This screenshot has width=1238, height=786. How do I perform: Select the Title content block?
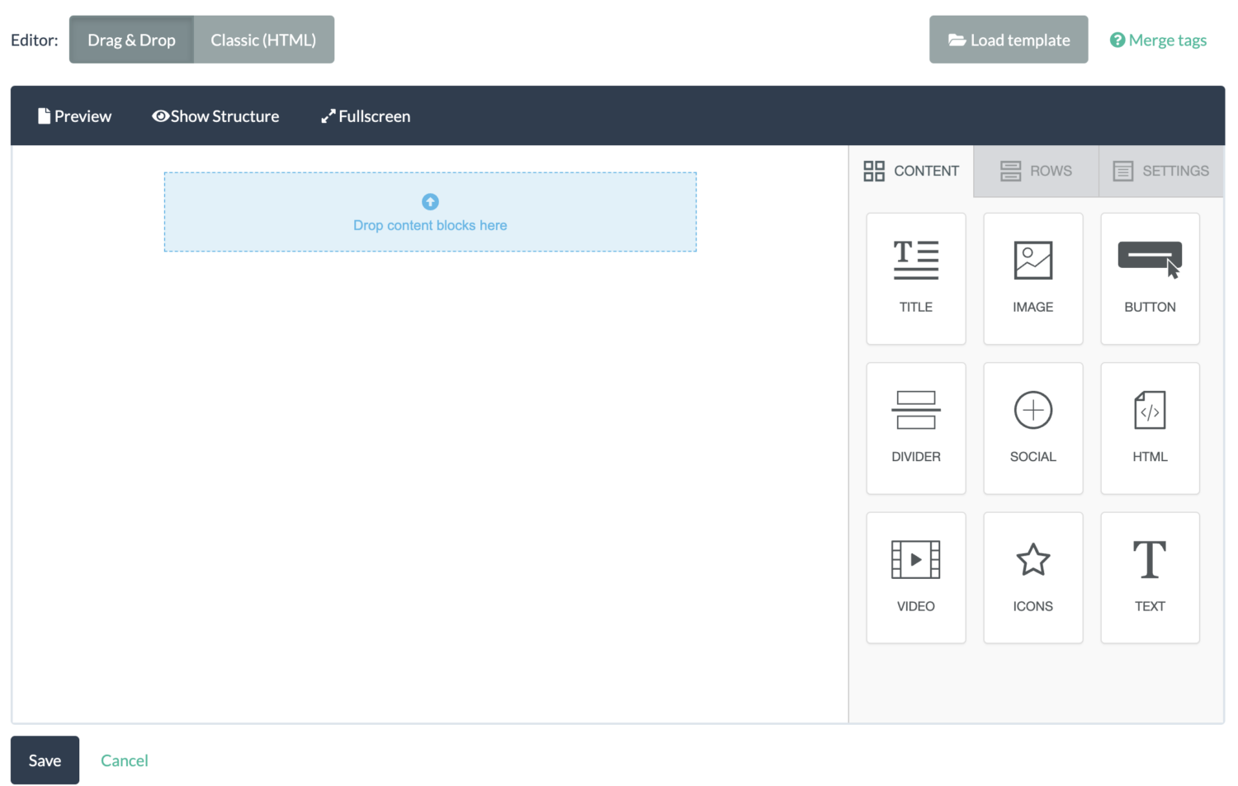pyautogui.click(x=915, y=279)
